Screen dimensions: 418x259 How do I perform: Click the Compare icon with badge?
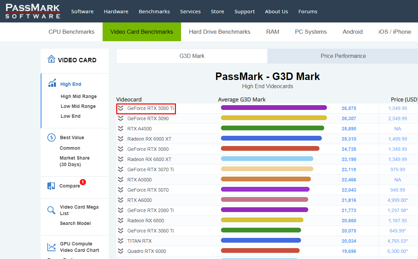51,186
